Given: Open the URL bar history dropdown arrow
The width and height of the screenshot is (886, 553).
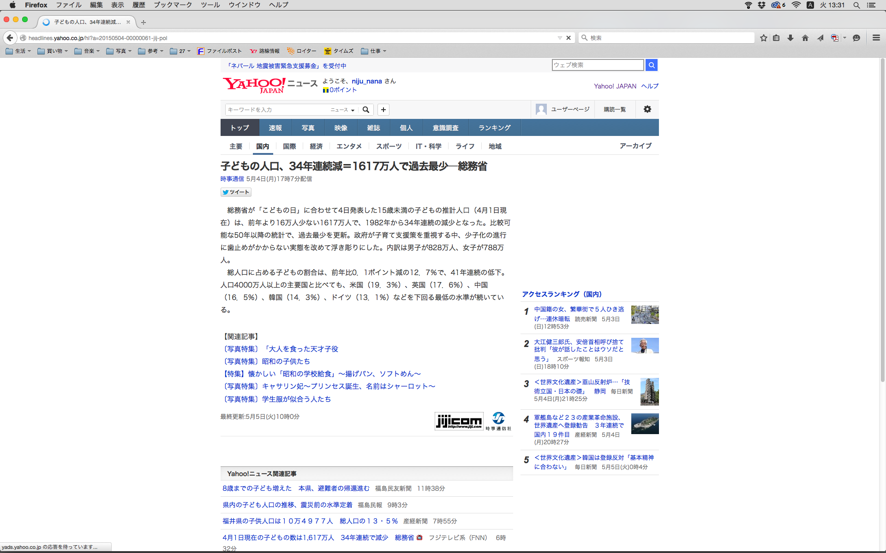Looking at the screenshot, I should tap(560, 38).
